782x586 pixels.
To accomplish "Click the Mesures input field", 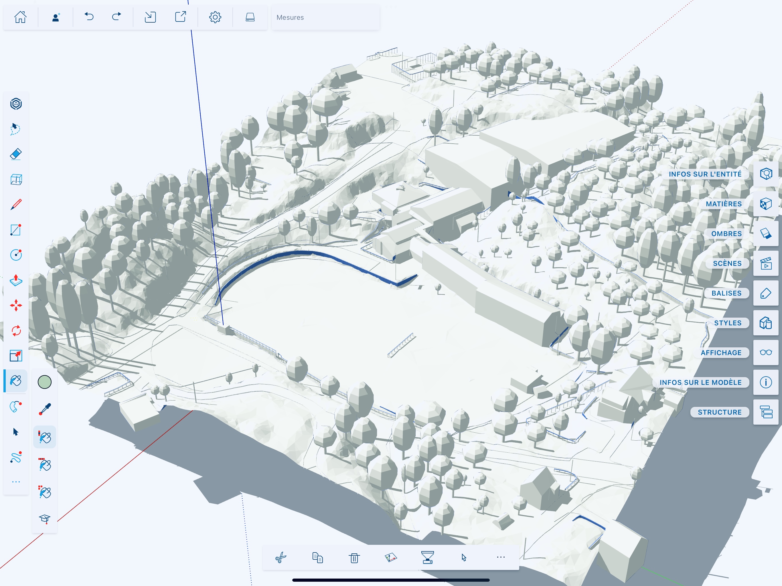I will 325,17.
